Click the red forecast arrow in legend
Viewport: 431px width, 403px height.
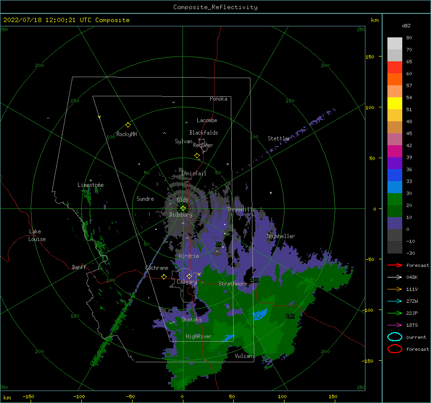(395, 265)
